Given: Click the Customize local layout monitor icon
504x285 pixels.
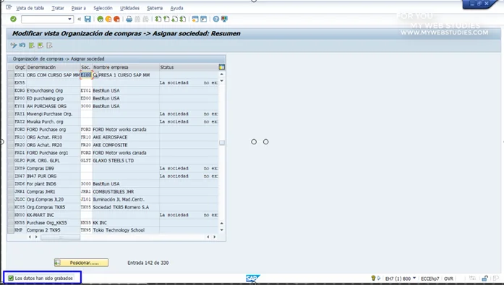Looking at the screenshot, I should pos(224,19).
